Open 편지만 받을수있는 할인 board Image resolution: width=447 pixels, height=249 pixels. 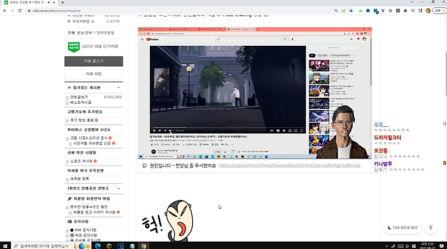tap(89, 207)
